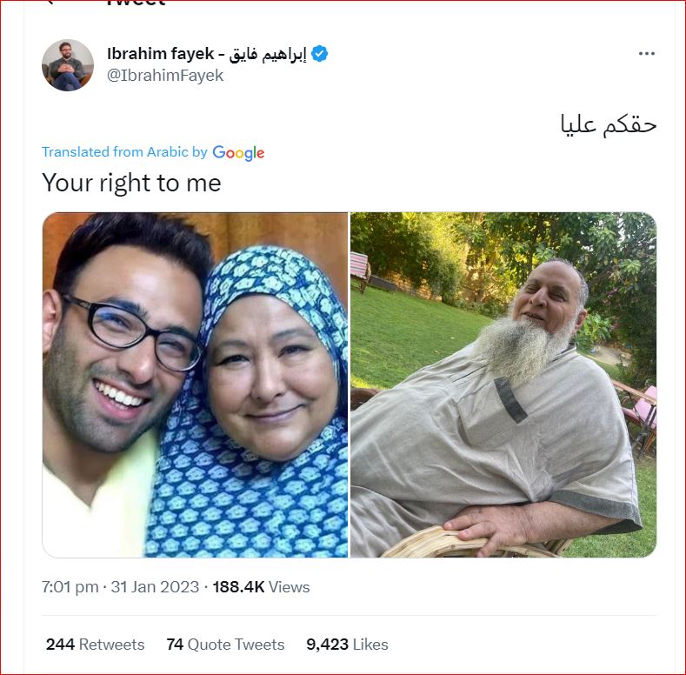The image size is (686, 675).
Task: Click Translated from Arabic by label
Action: pyautogui.click(x=124, y=152)
